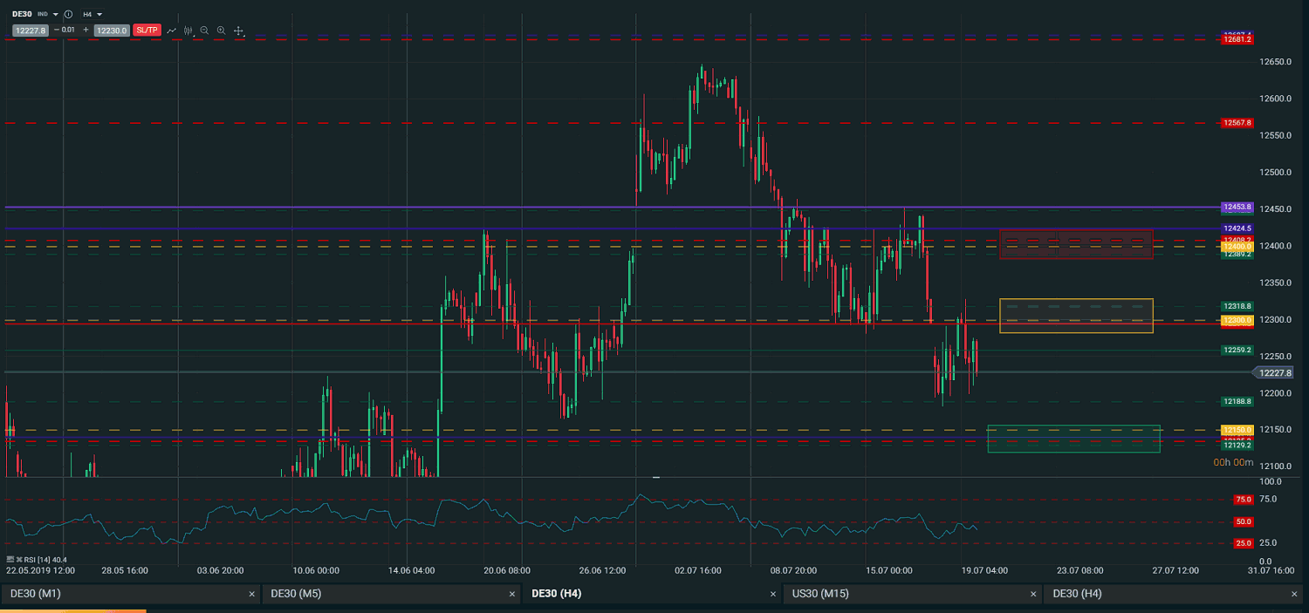Select the purple 12453.8 level label
1309x613 pixels.
1237,208
